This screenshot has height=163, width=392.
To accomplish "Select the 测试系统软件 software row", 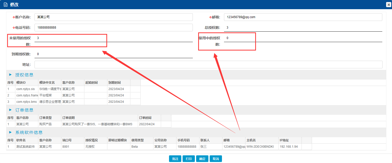I will click(x=26, y=147).
